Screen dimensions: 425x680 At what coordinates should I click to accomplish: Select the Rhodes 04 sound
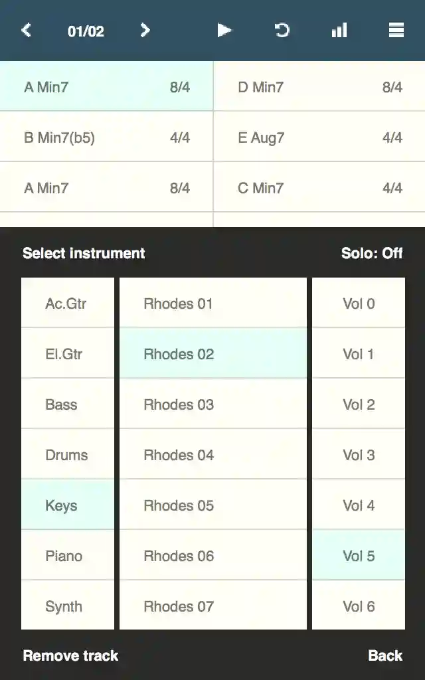click(212, 455)
